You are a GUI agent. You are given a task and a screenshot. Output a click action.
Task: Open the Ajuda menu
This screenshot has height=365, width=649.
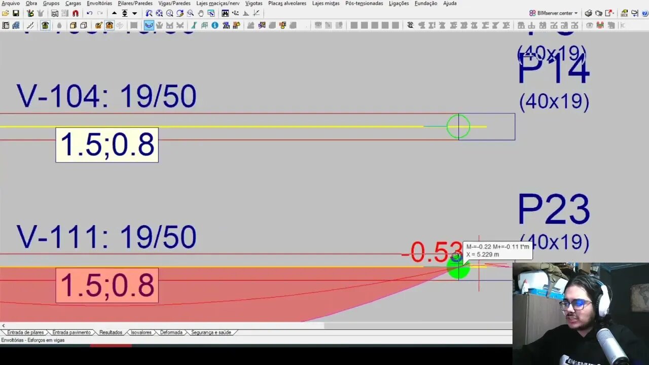pyautogui.click(x=450, y=3)
